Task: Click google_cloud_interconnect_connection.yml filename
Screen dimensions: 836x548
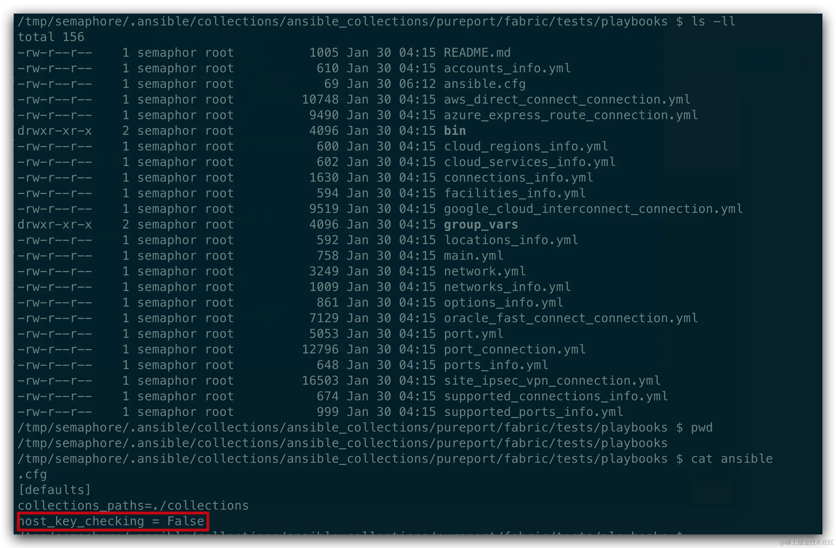Action: (x=593, y=209)
